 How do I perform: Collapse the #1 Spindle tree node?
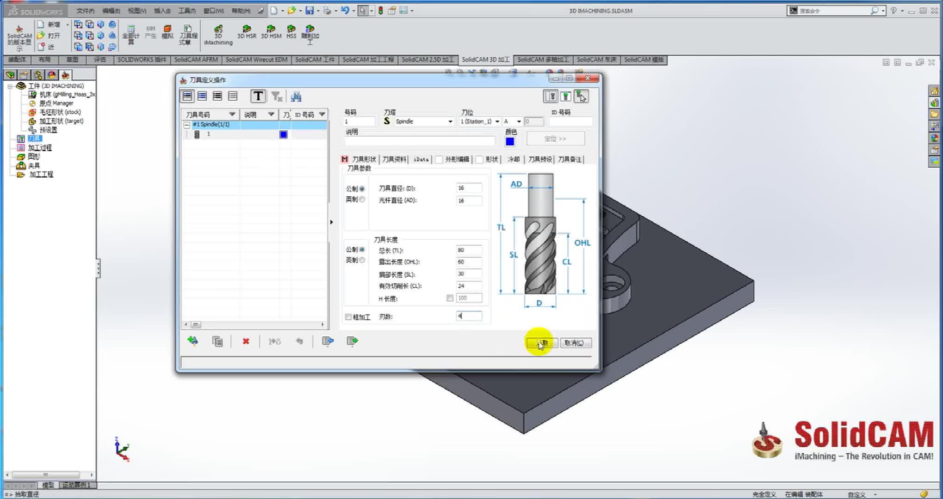[x=186, y=124]
